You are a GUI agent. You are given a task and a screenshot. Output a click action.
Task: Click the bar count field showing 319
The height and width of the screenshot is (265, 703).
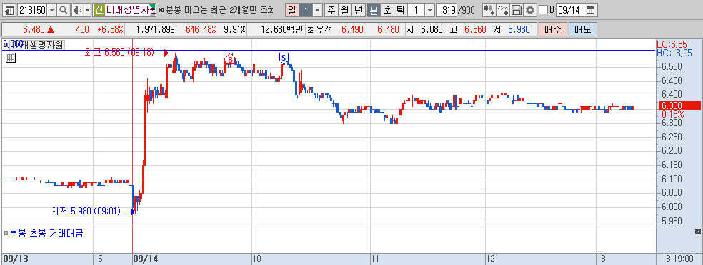coord(446,9)
